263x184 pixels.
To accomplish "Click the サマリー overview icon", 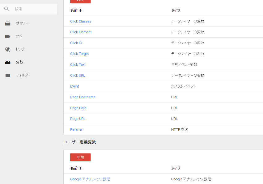I will click(x=8, y=23).
